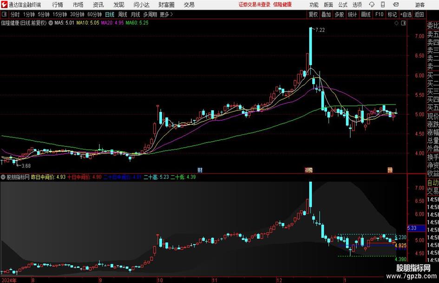Click the 画线 drawing button
This screenshot has width=439, height=283.
(366, 14)
